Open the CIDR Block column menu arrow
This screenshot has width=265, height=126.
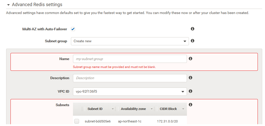coord(183,109)
